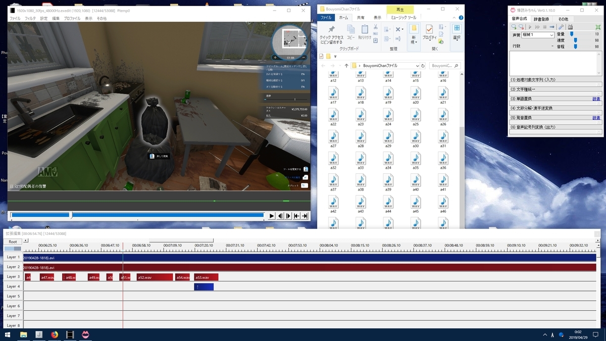This screenshot has width=606, height=341.
Task: Select the a17 WAV file icon
Action: click(333, 93)
